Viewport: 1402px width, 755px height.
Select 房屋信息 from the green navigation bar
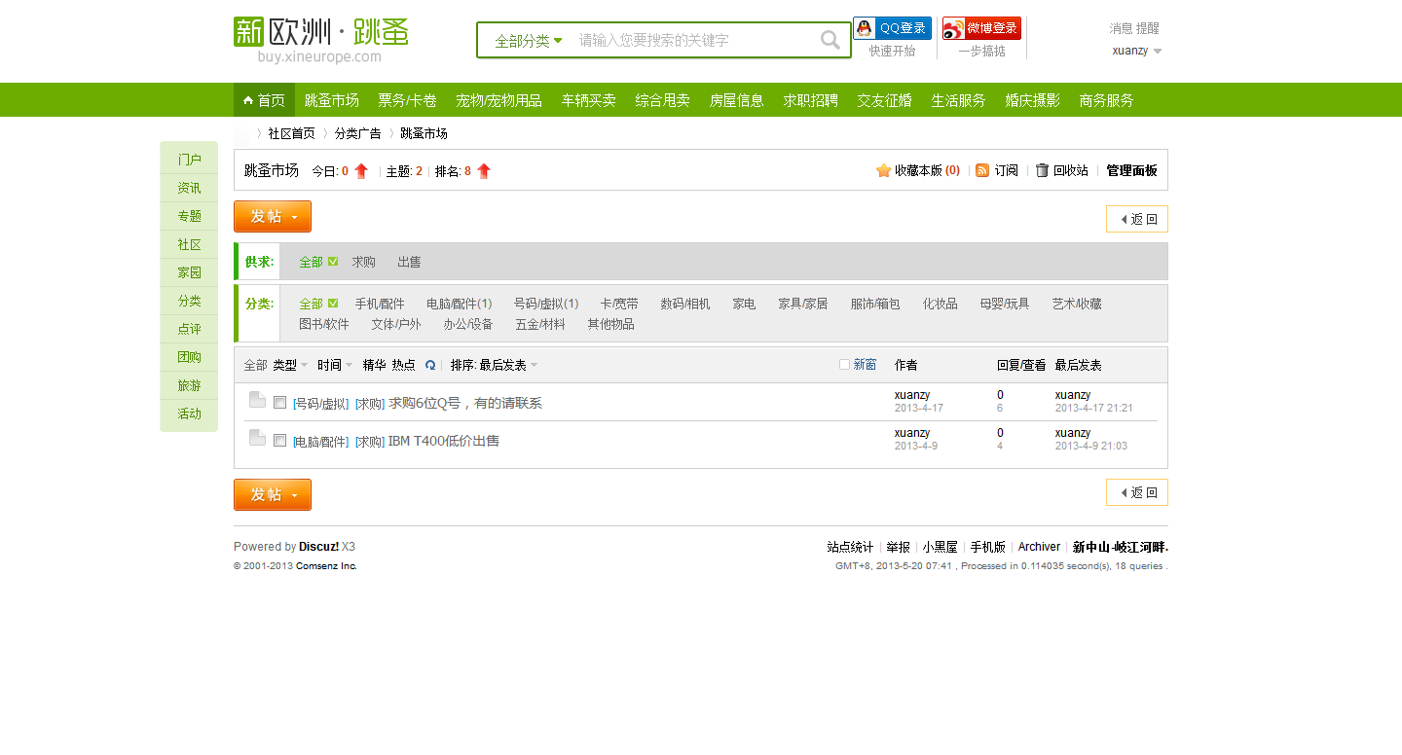736,99
